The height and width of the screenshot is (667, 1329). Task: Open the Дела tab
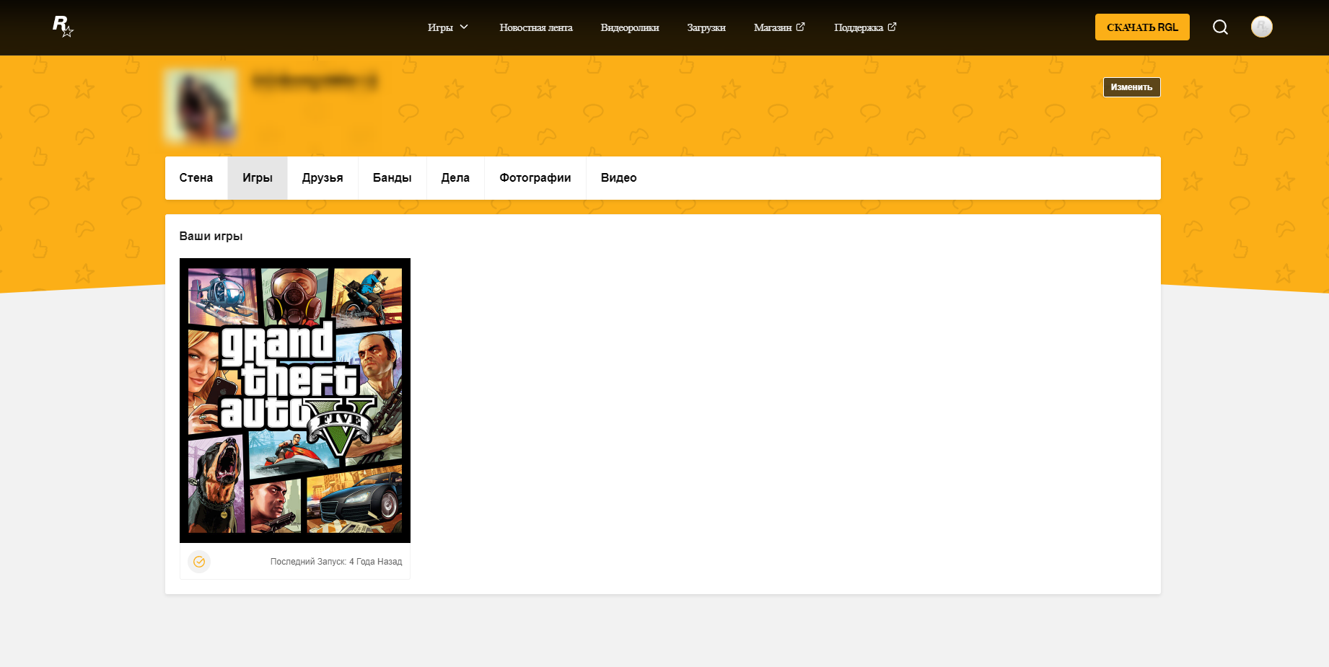[x=455, y=178]
